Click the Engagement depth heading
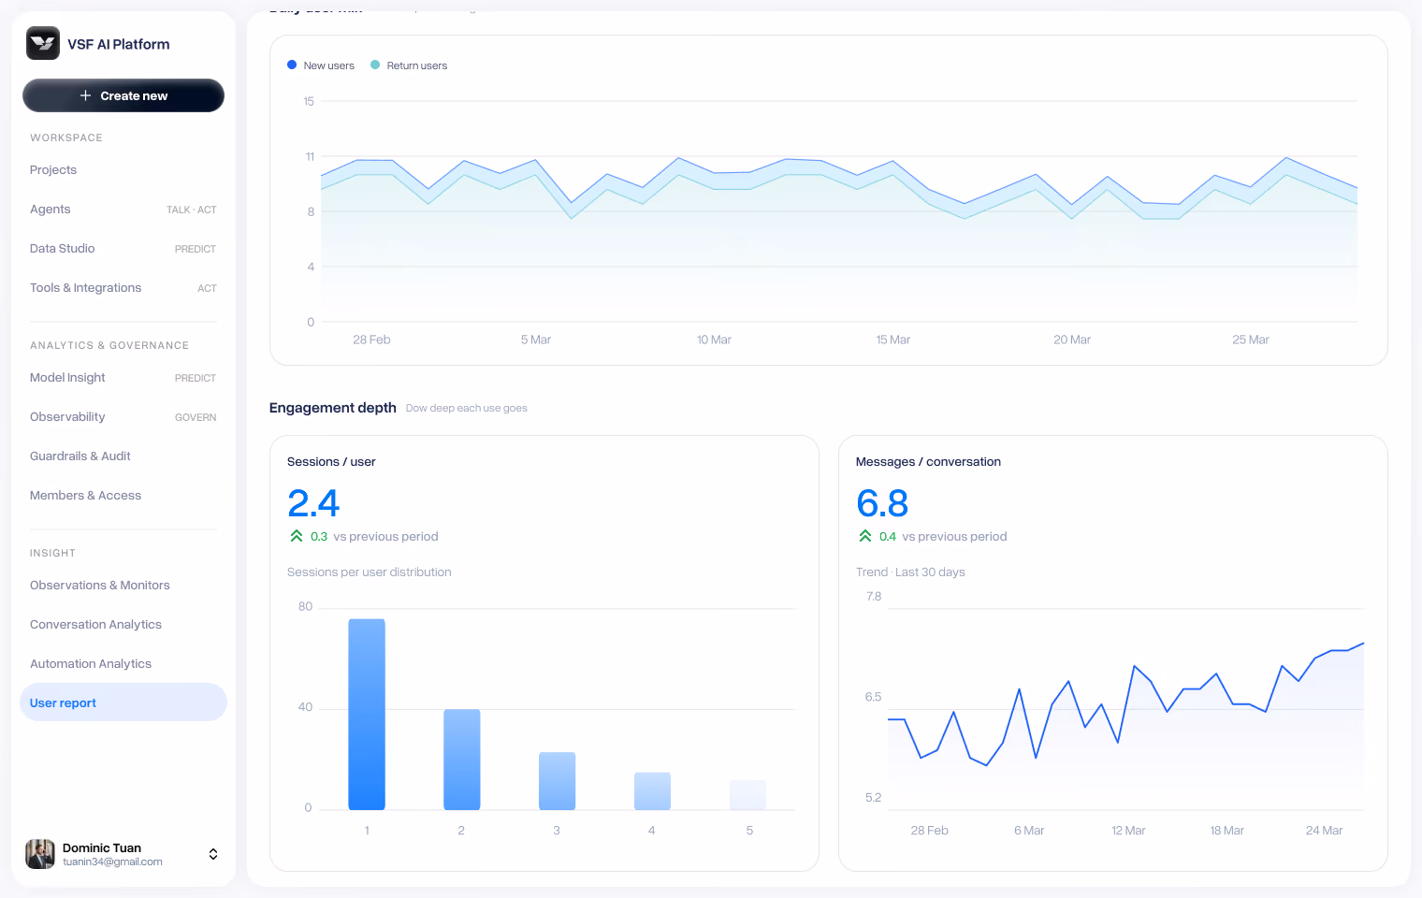This screenshot has height=898, width=1422. pyautogui.click(x=333, y=408)
